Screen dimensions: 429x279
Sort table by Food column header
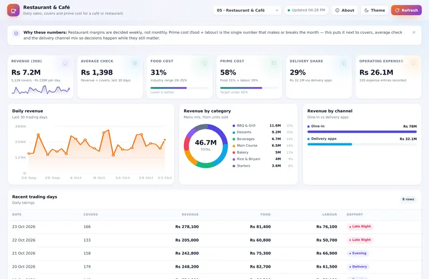tap(265, 215)
